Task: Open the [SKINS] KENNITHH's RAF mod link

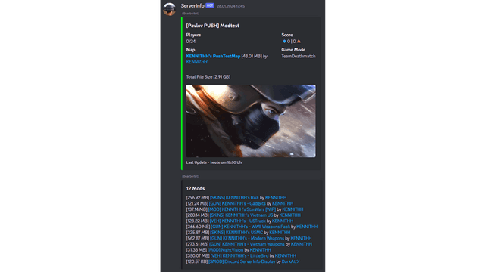Action: pos(234,198)
